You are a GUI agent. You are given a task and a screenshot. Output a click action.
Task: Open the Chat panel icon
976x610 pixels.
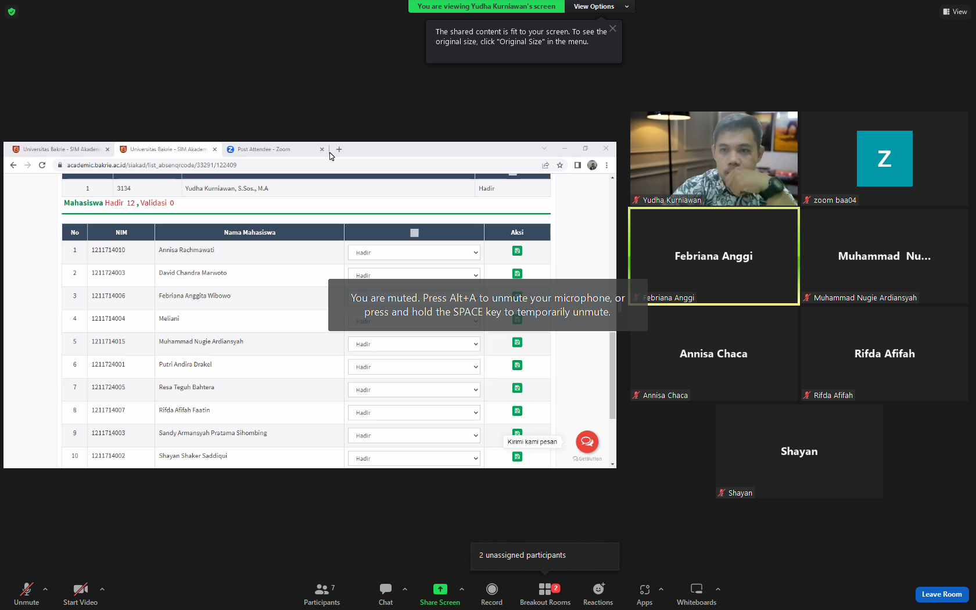click(x=386, y=589)
